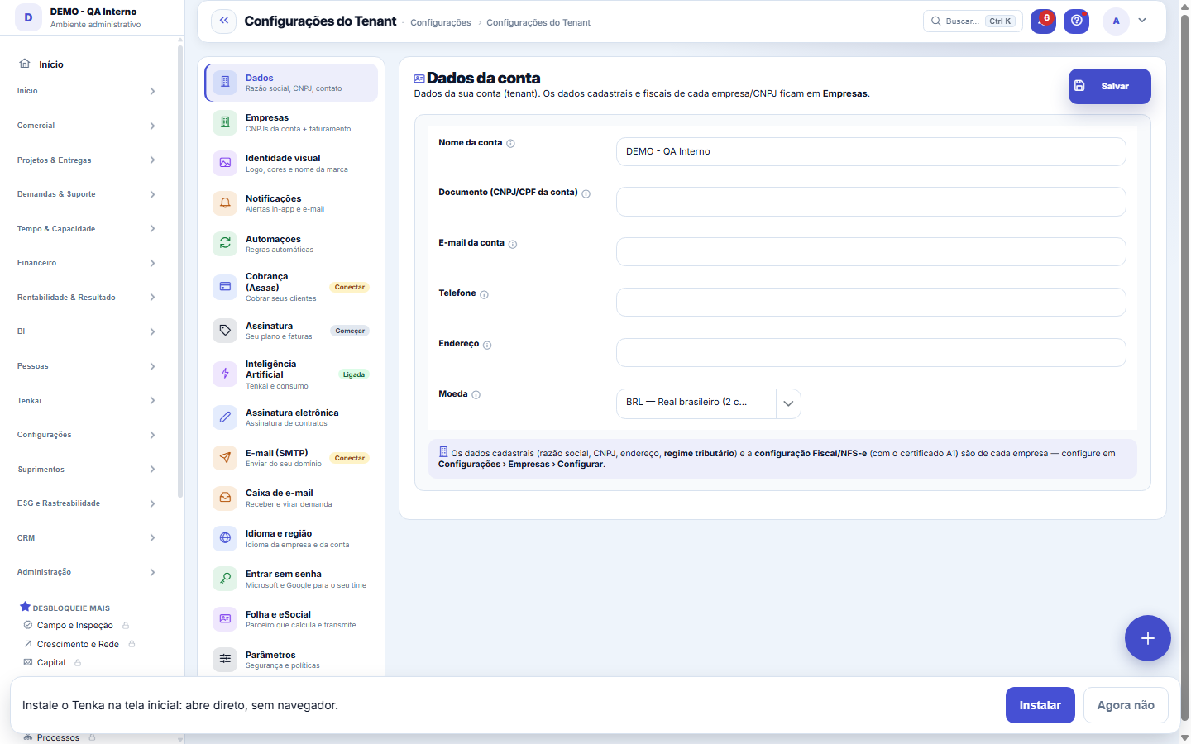Click info icon next to E-mail da conta
This screenshot has height=744, width=1191.
pyautogui.click(x=513, y=245)
